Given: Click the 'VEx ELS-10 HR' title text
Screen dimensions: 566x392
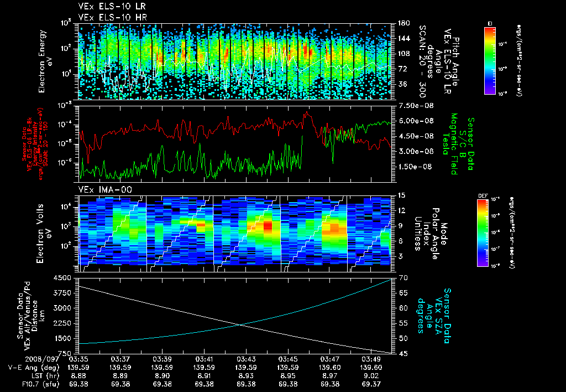Looking at the screenshot, I should click(112, 17).
